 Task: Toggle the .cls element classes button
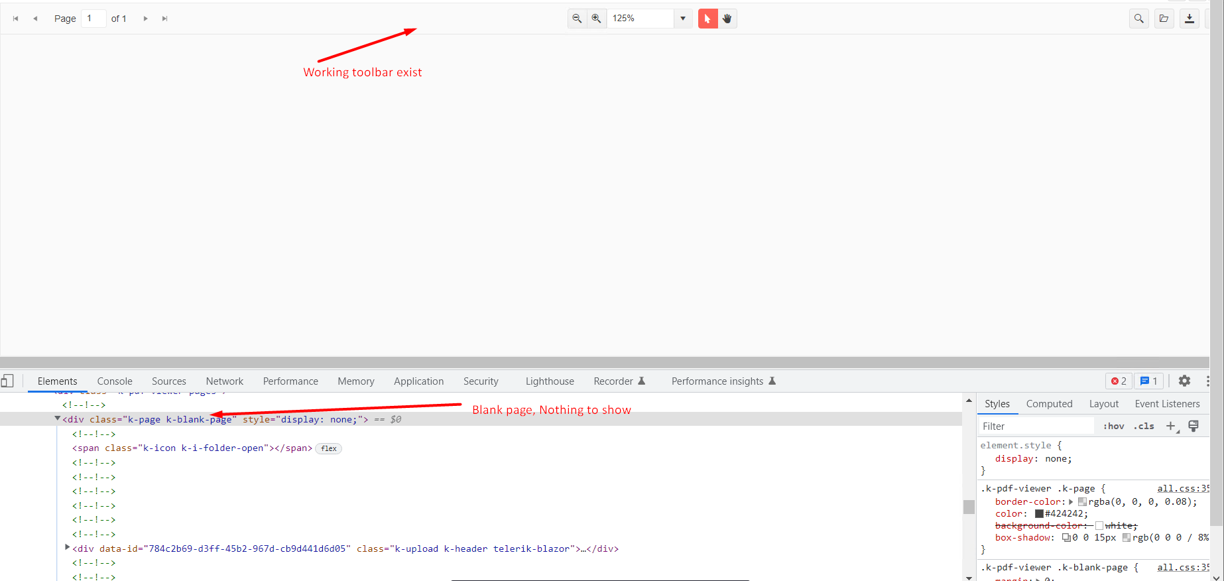point(1144,426)
